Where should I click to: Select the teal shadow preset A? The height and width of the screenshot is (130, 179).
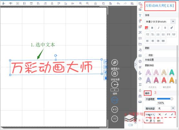click(172, 72)
